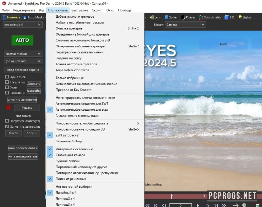262x207 pixels.
Task: Open the Normal Motion dropdown
Action: tap(23, 54)
